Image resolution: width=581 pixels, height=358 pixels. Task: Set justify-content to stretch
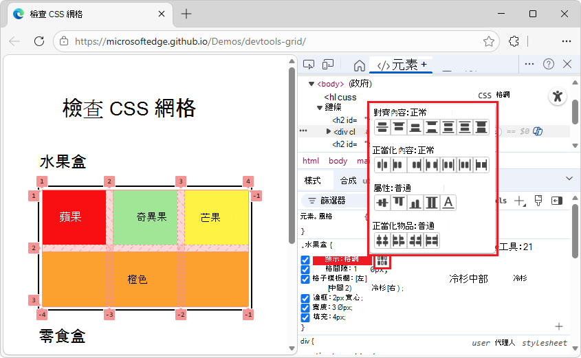[481, 165]
